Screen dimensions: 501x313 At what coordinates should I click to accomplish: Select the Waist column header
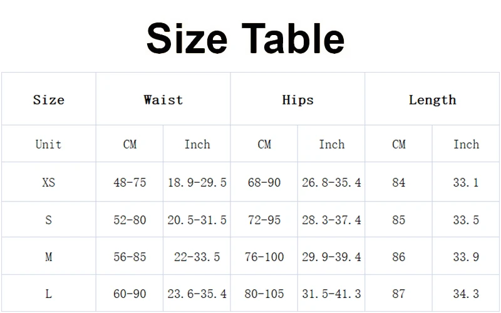pyautogui.click(x=163, y=100)
